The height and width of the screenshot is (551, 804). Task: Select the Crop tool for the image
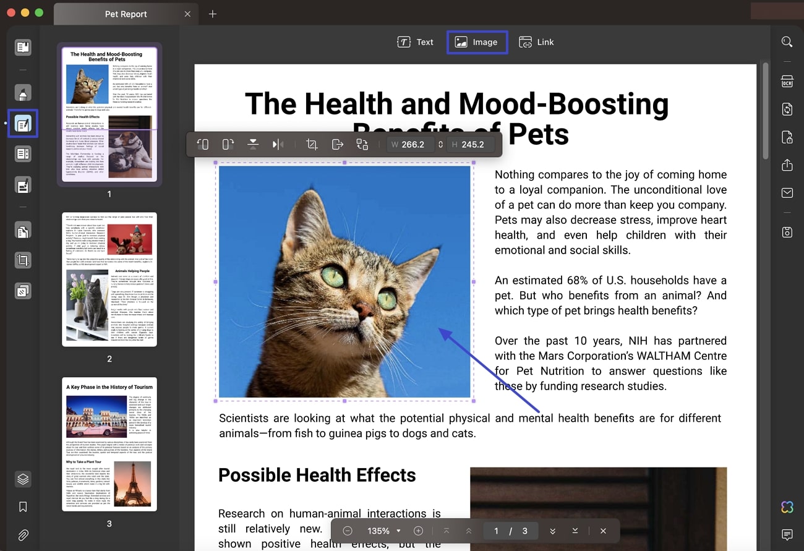point(312,144)
